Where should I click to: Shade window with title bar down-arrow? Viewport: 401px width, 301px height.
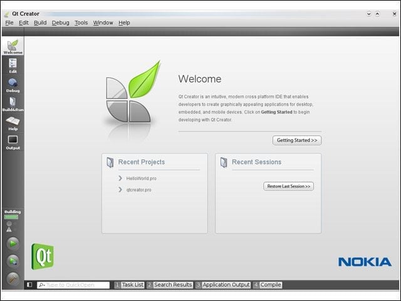369,14
